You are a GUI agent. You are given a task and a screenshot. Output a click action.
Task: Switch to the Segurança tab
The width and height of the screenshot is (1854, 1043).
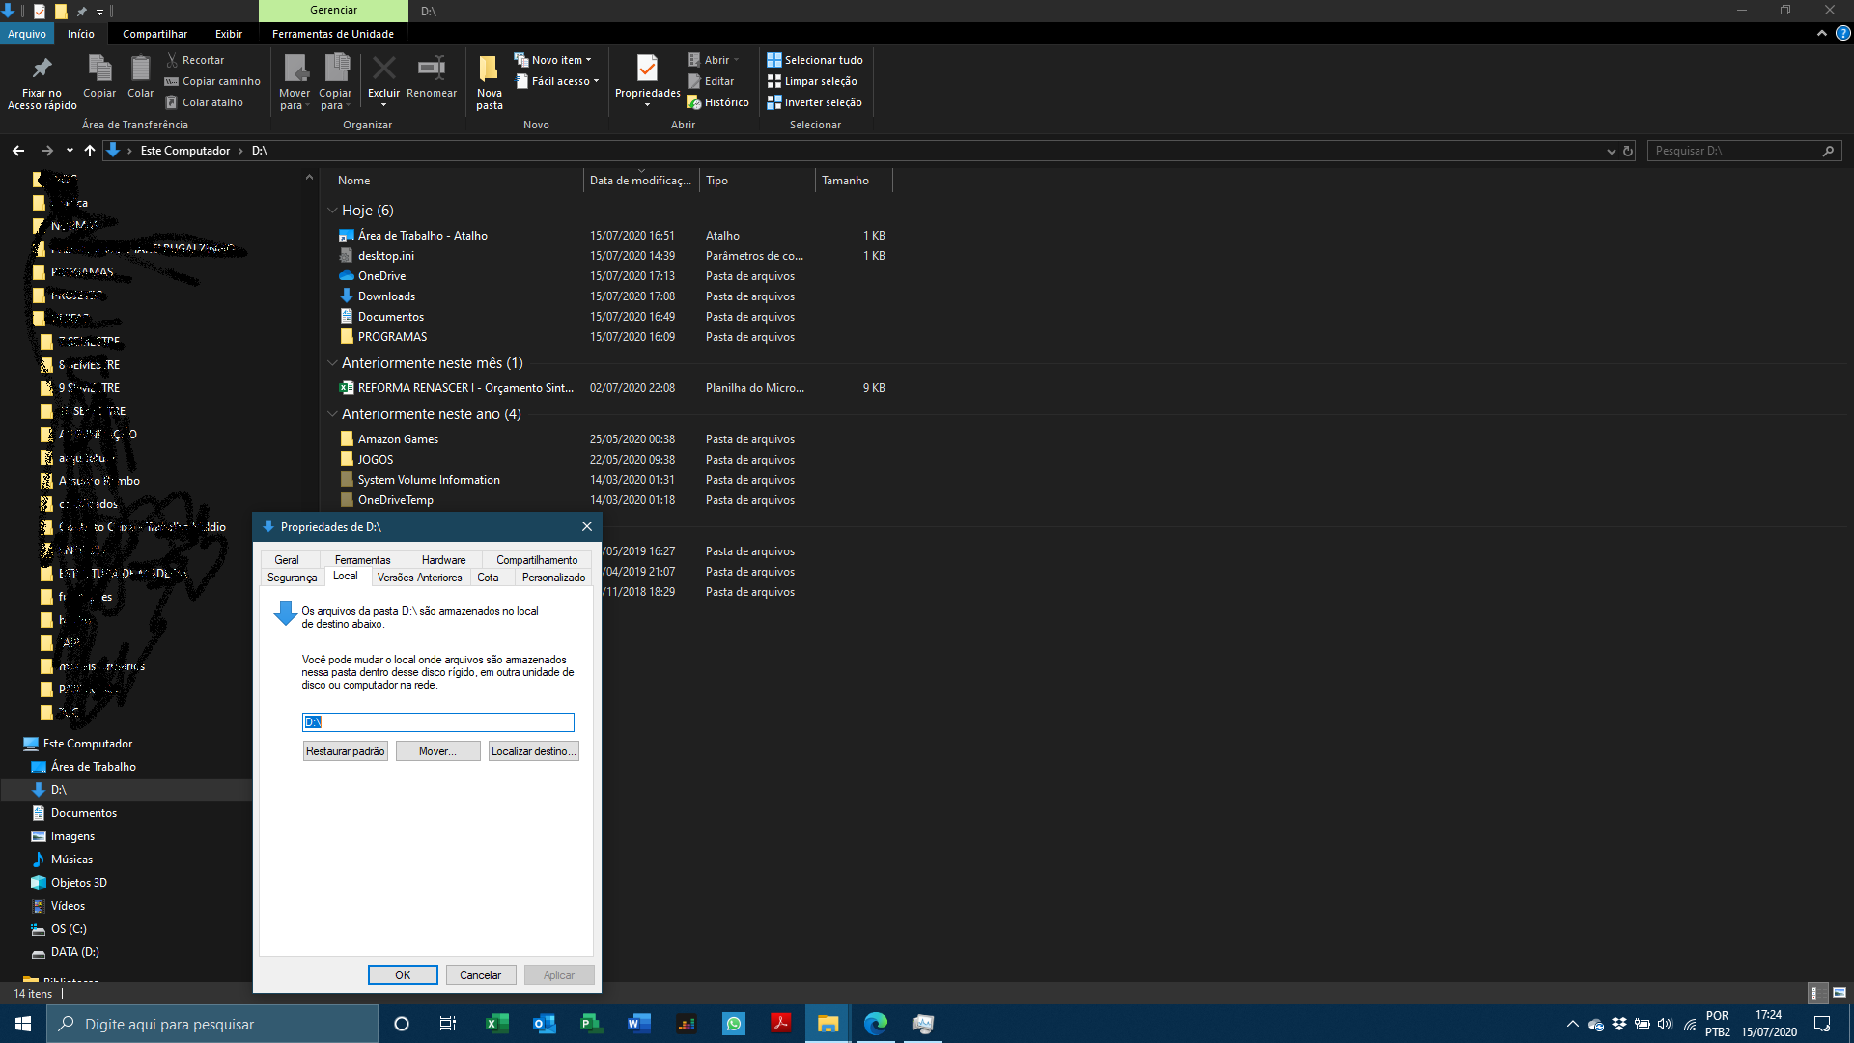pyautogui.click(x=291, y=577)
